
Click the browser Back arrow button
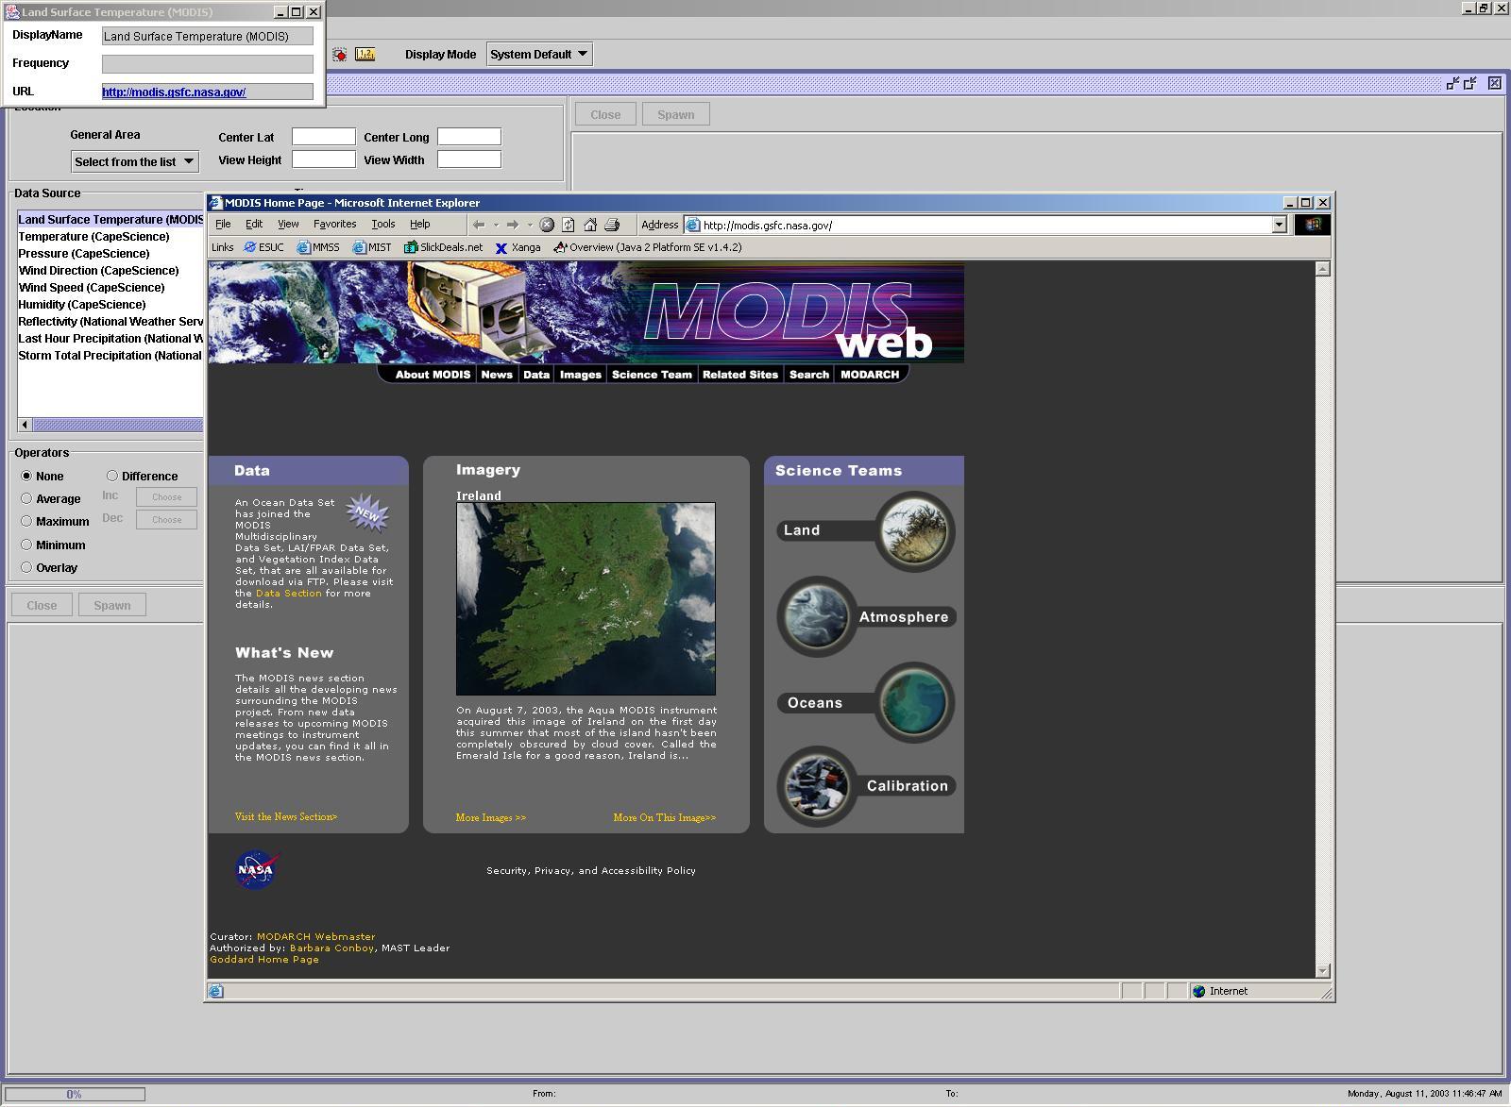click(x=479, y=225)
